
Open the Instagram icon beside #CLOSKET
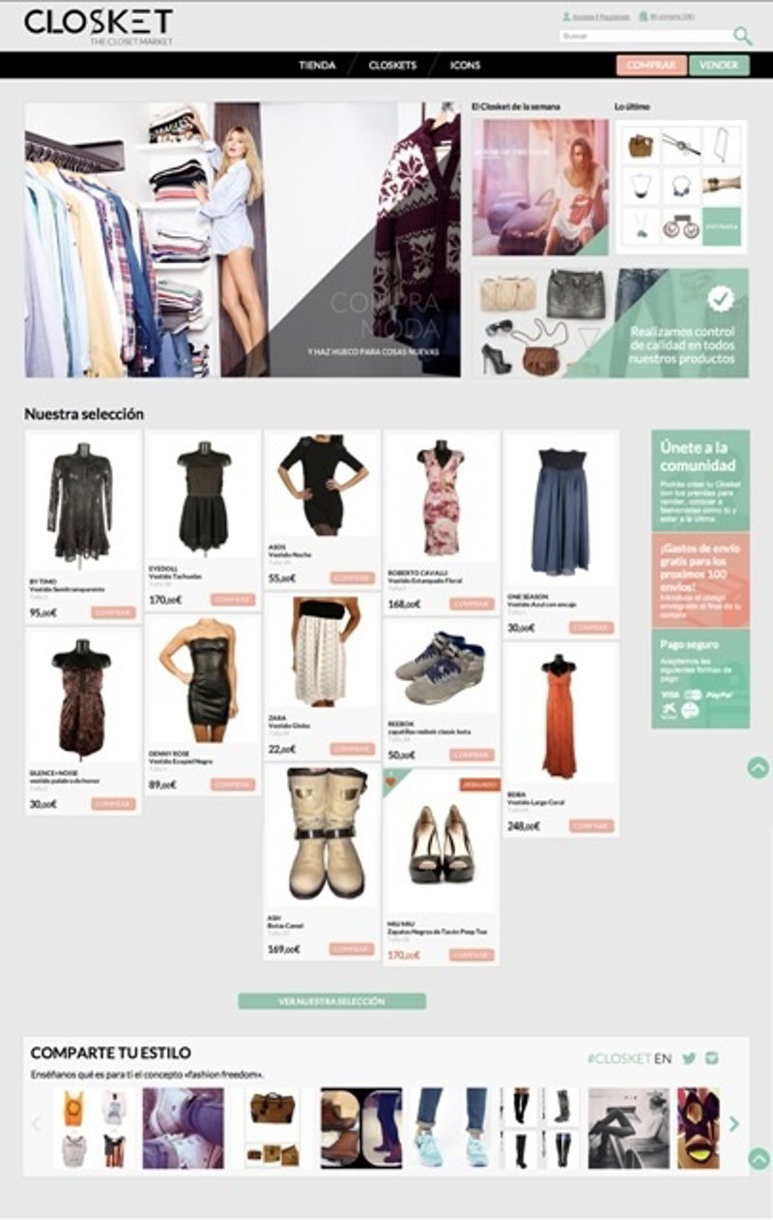click(713, 1057)
